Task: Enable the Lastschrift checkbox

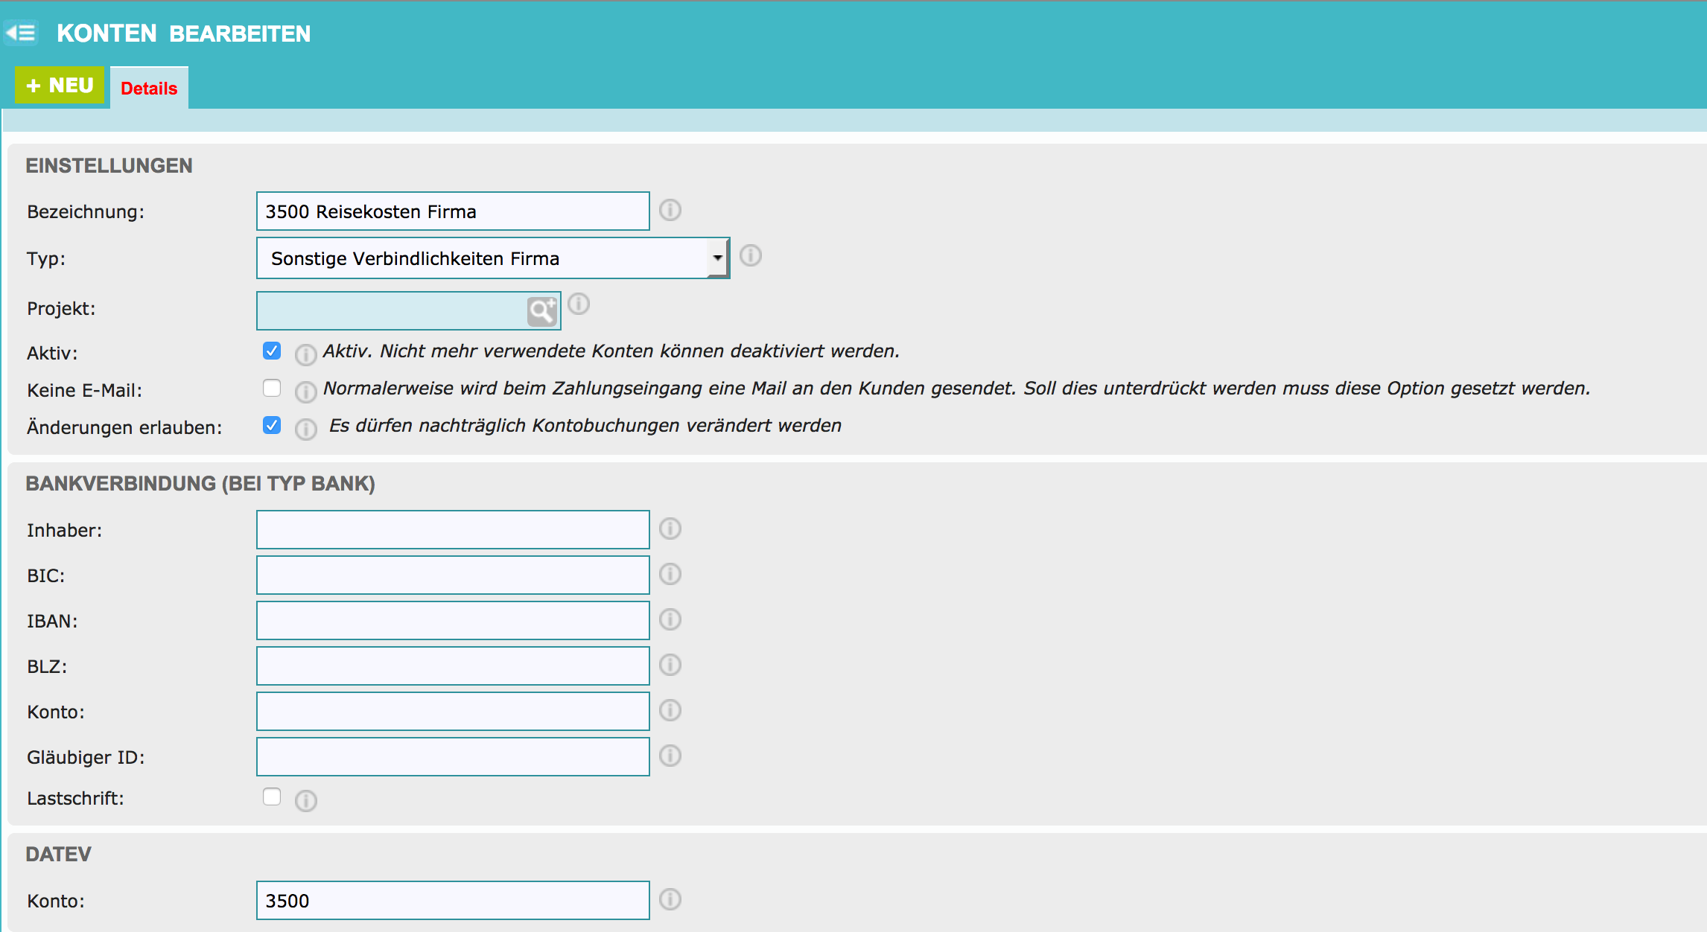Action: click(x=272, y=797)
